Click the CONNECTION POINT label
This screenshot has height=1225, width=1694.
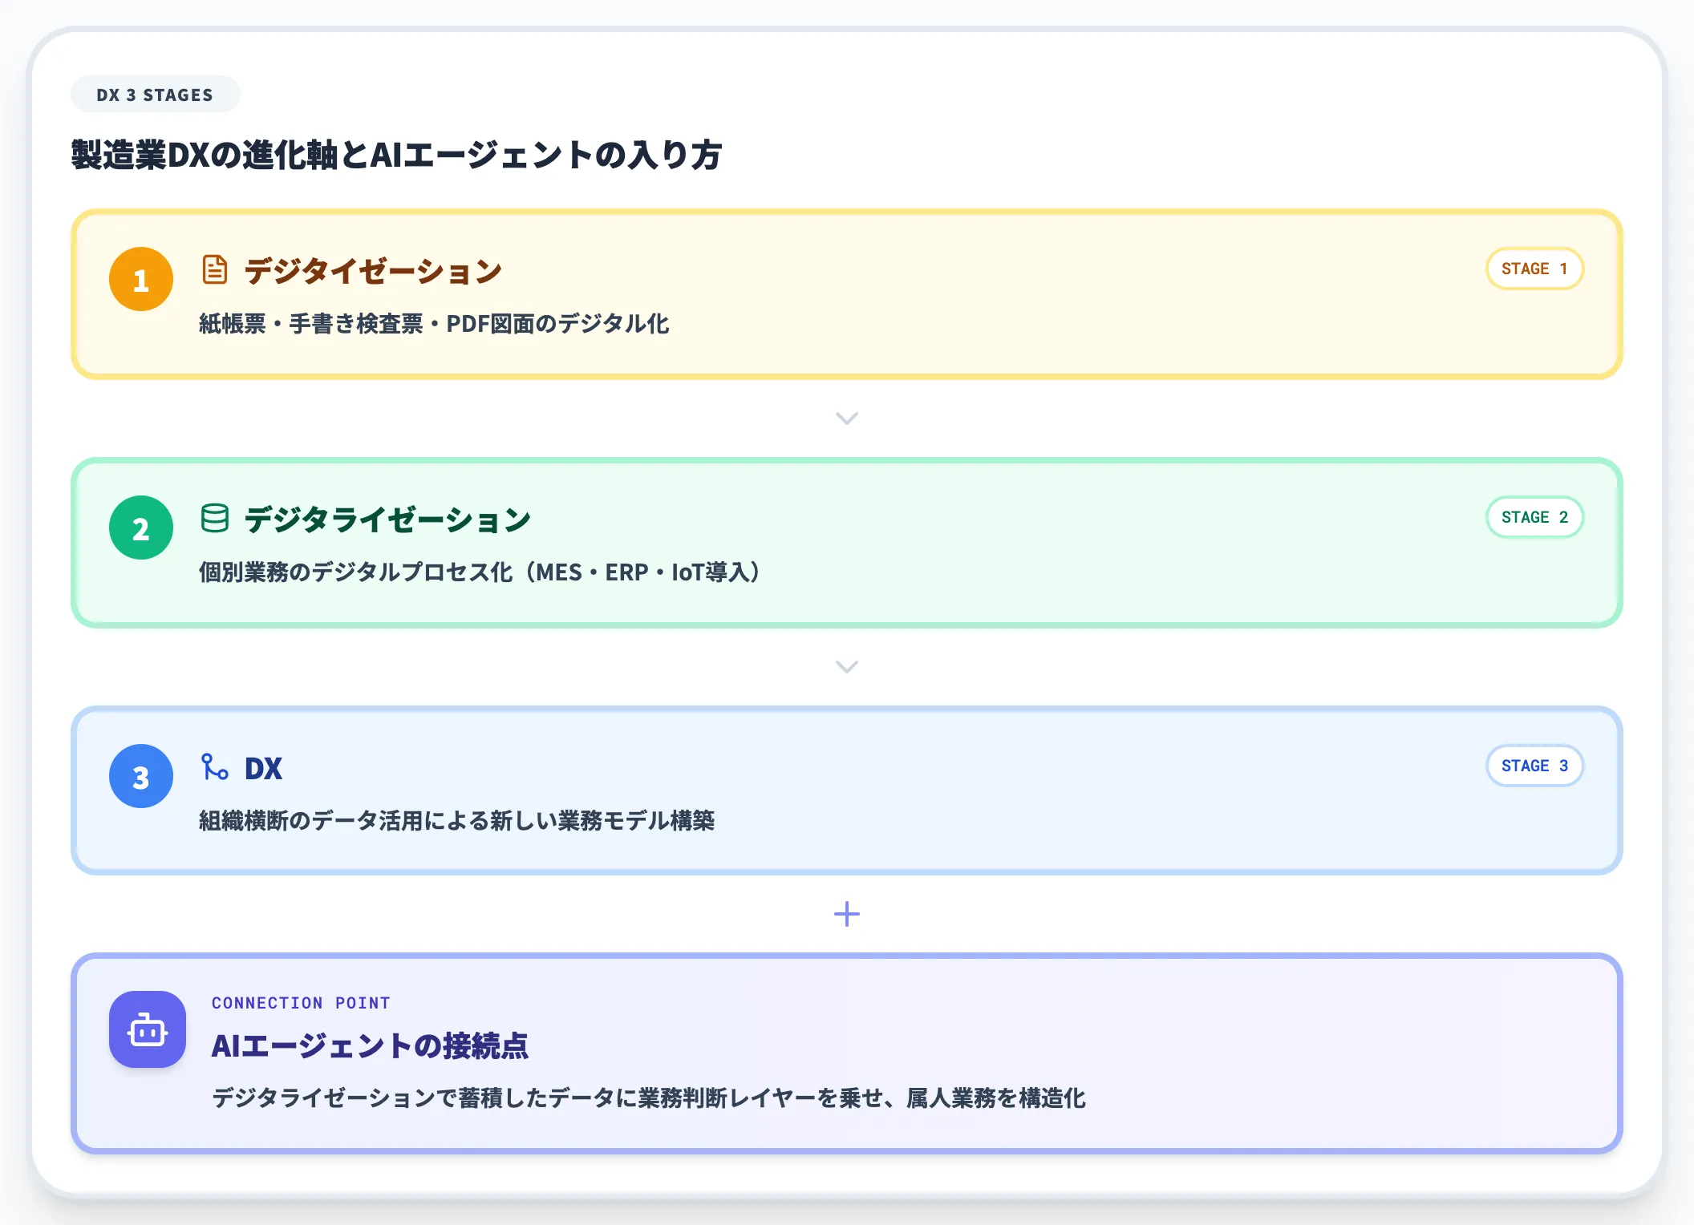301,1002
